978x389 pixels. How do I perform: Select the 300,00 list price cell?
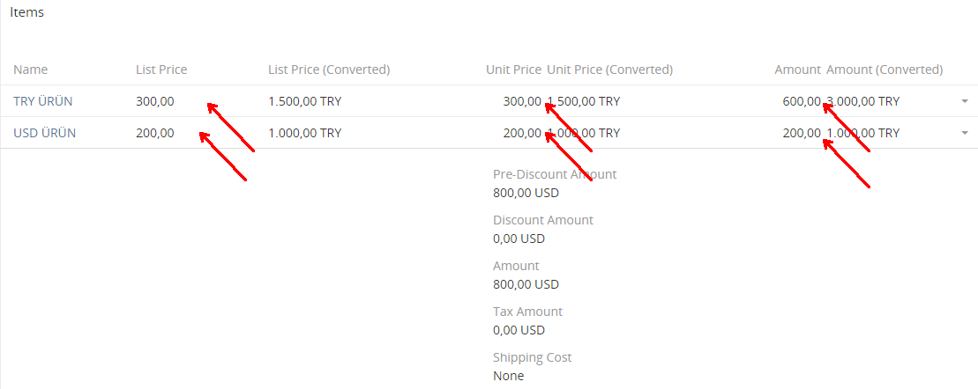[155, 101]
